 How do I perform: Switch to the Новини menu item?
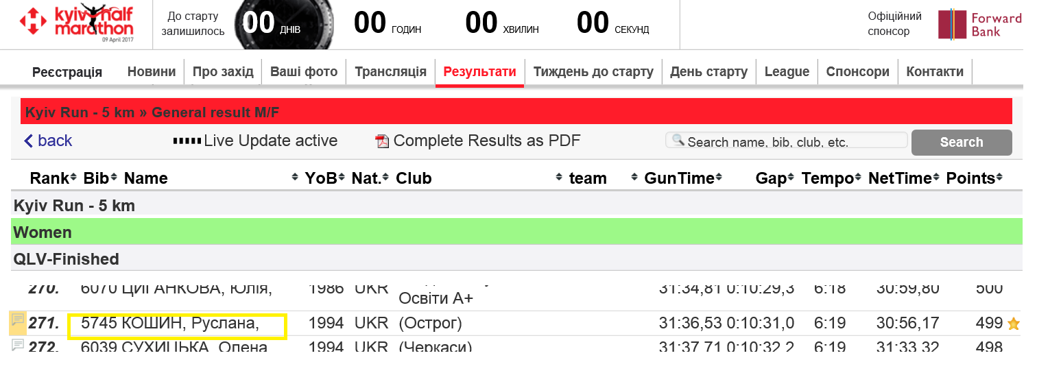(x=152, y=71)
